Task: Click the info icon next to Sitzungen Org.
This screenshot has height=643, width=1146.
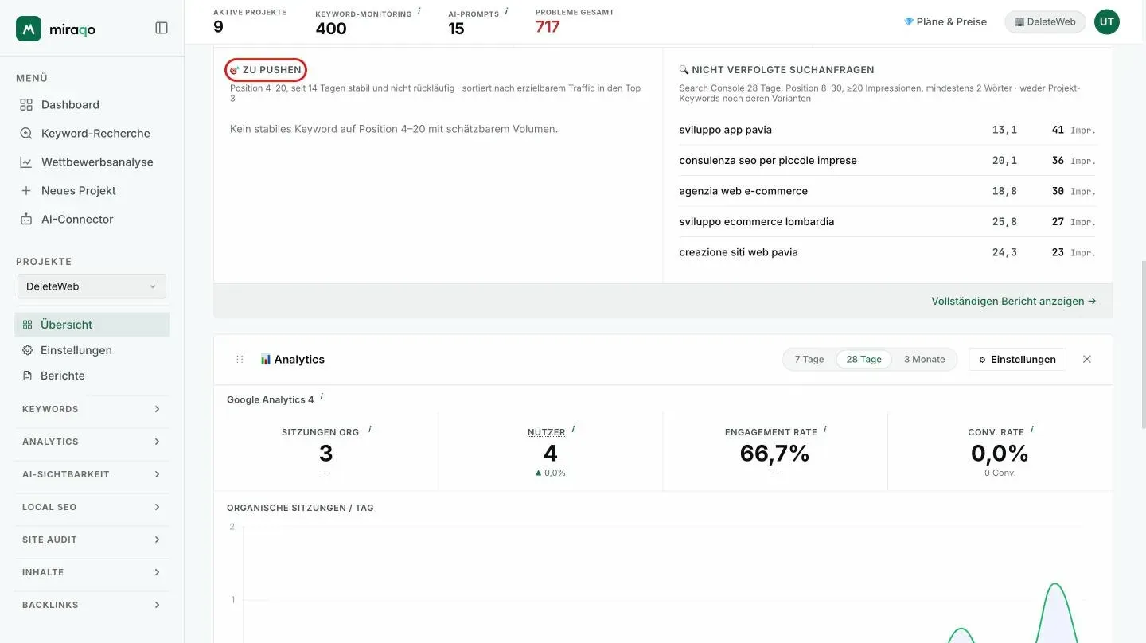Action: tap(369, 430)
